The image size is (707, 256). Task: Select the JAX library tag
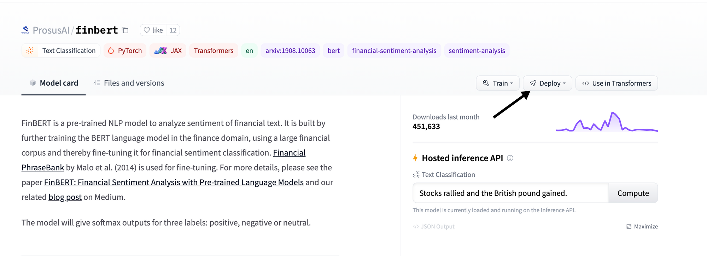click(168, 51)
